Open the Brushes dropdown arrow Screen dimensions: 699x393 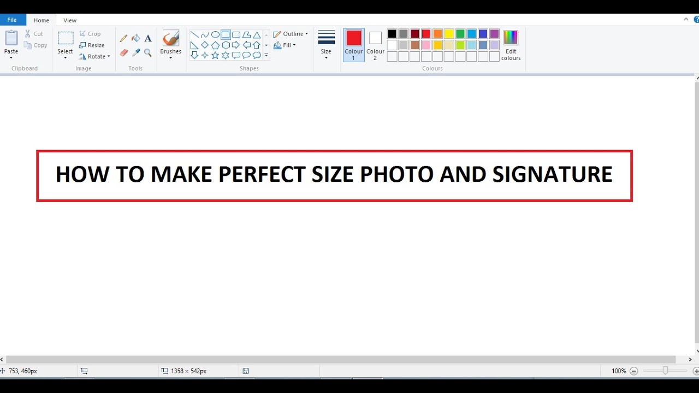pos(170,58)
